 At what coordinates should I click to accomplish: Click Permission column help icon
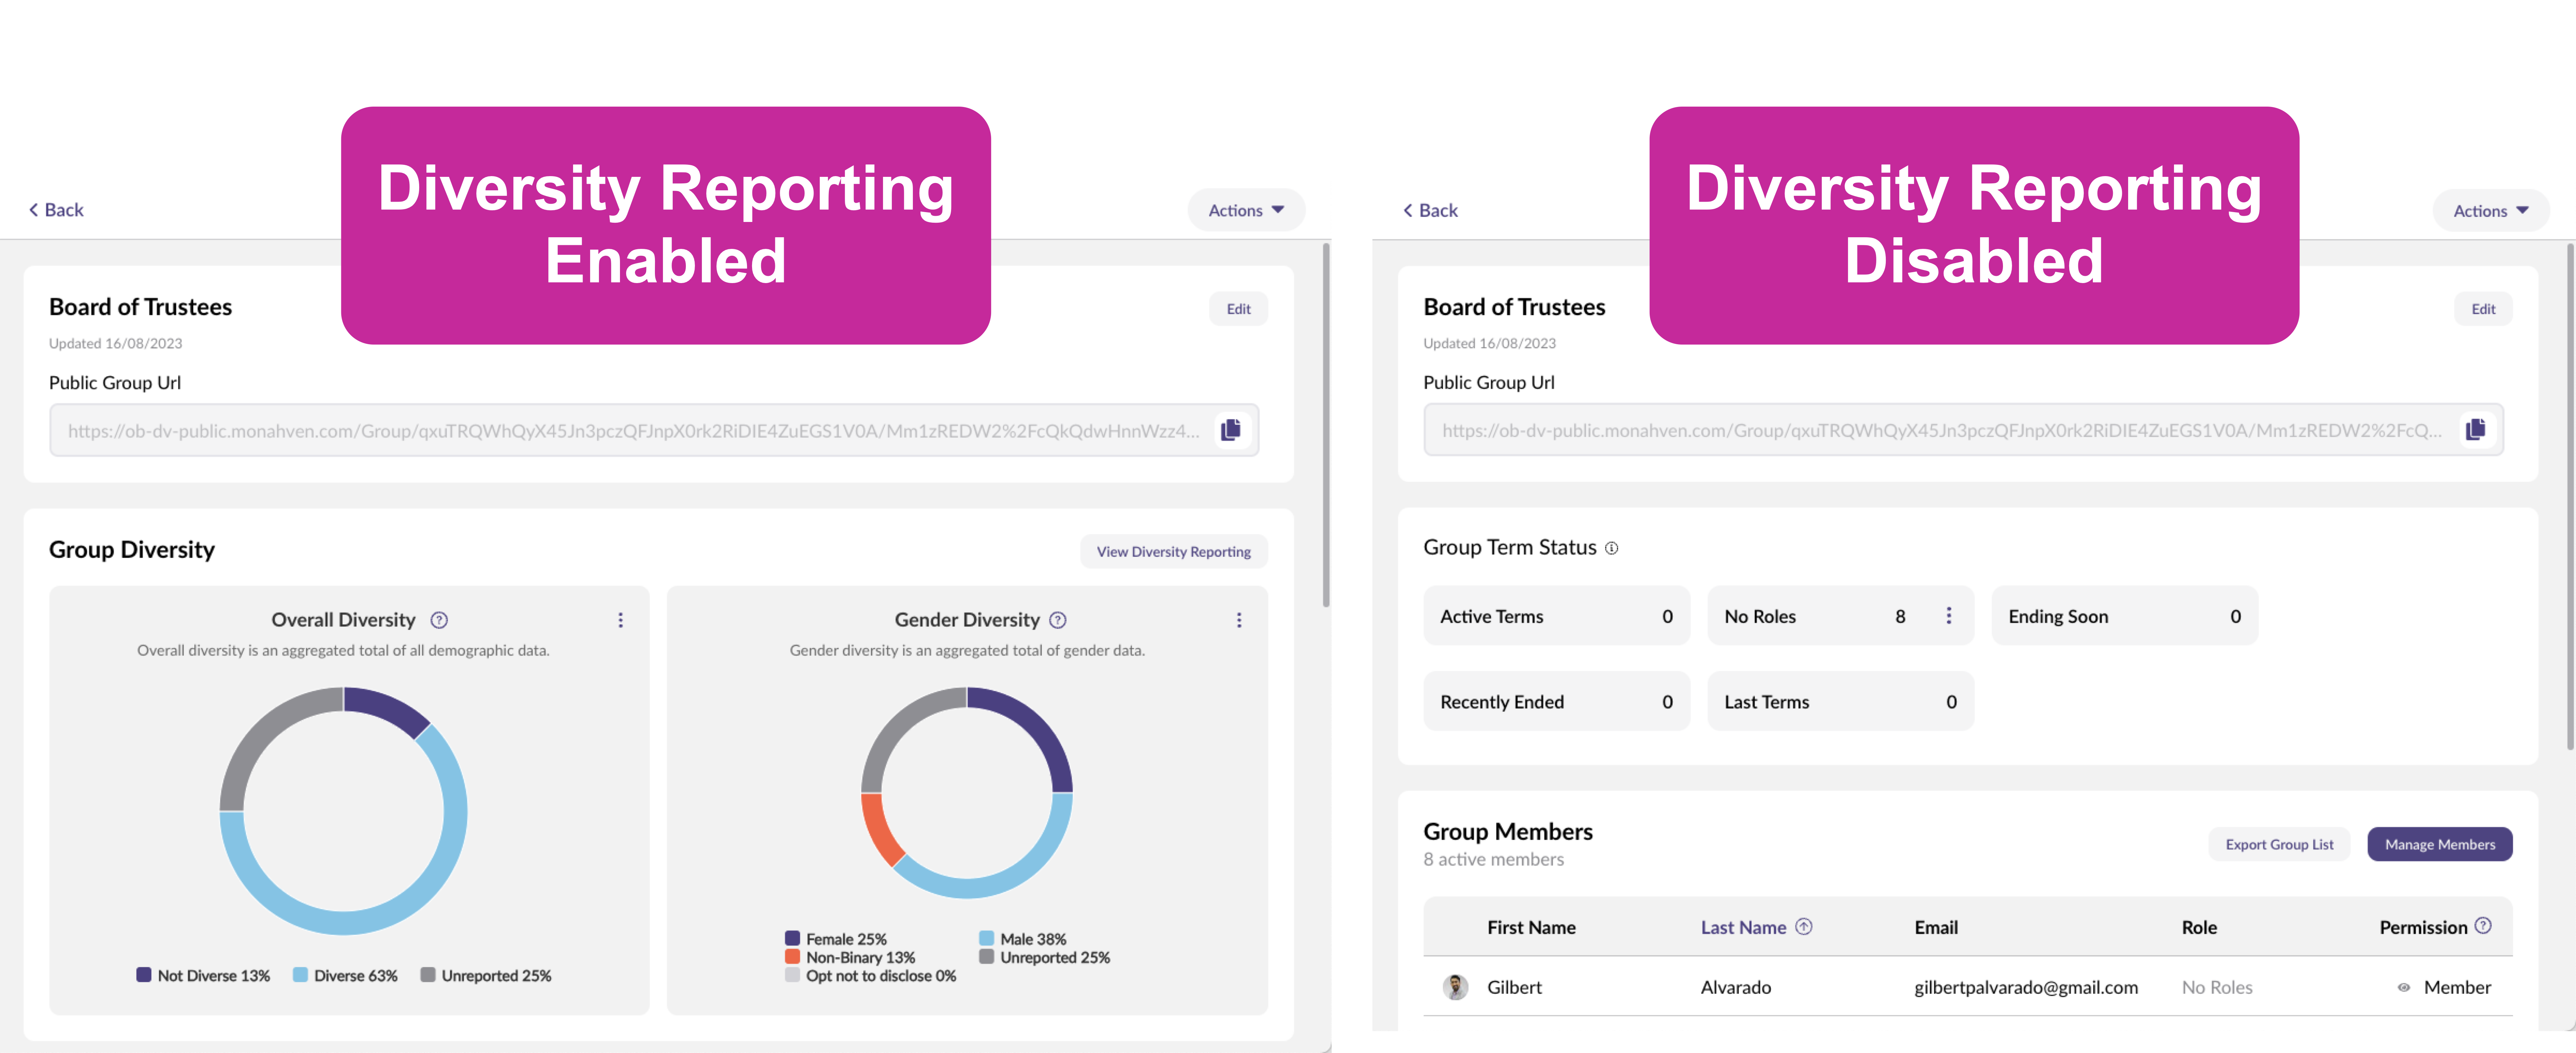tap(2483, 926)
